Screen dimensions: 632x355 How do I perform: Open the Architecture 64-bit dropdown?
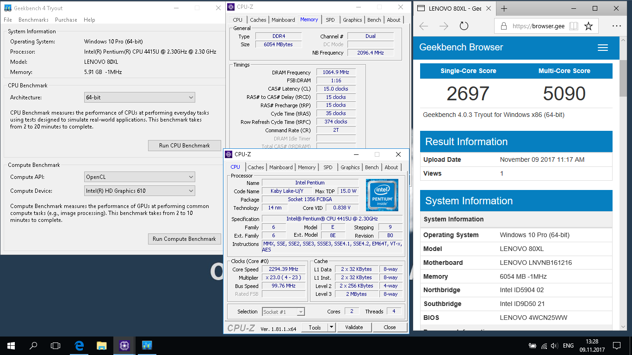[139, 98]
